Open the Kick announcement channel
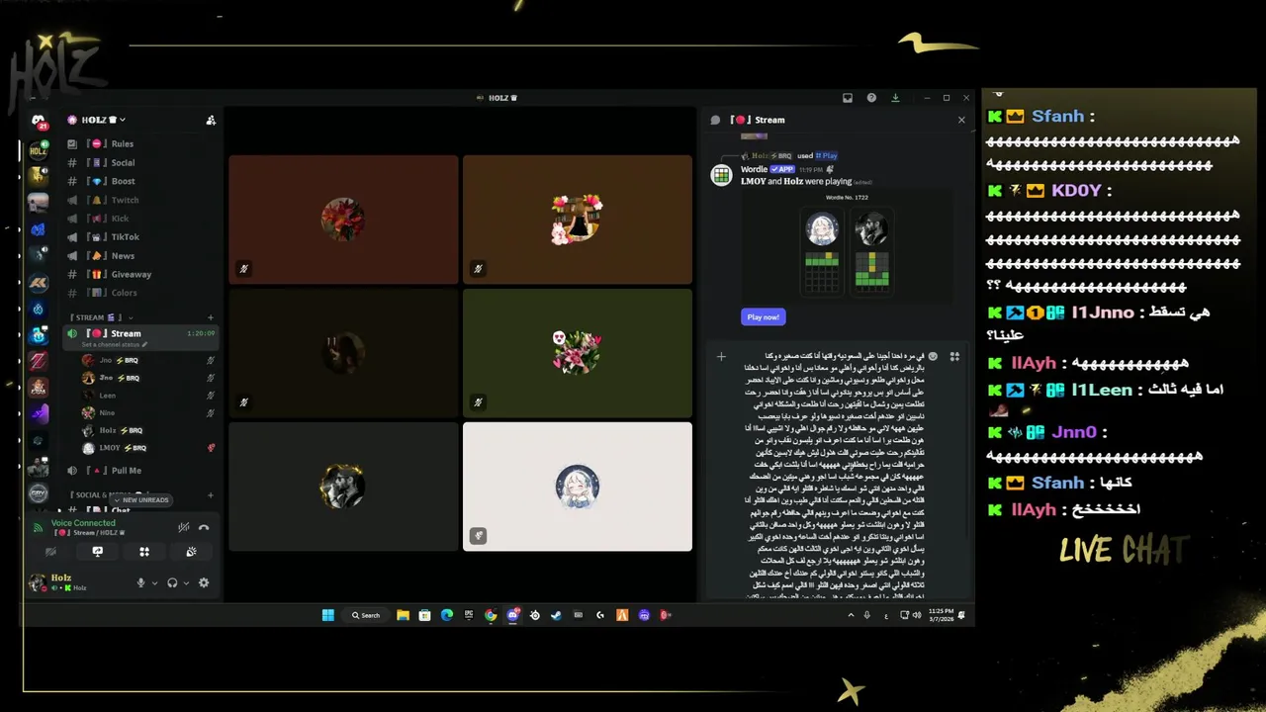The width and height of the screenshot is (1266, 712). coord(140,219)
